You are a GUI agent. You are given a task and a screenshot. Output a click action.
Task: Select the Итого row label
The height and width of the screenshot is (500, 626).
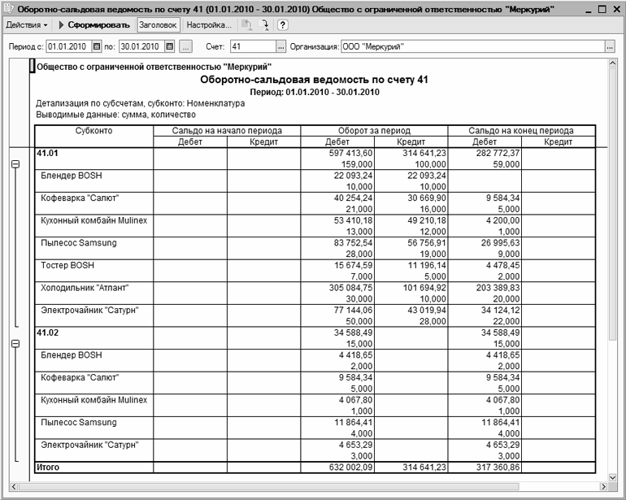point(49,467)
